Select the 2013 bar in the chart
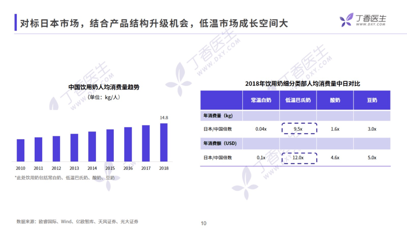Screen dimensions: 407x229 click(x=74, y=148)
